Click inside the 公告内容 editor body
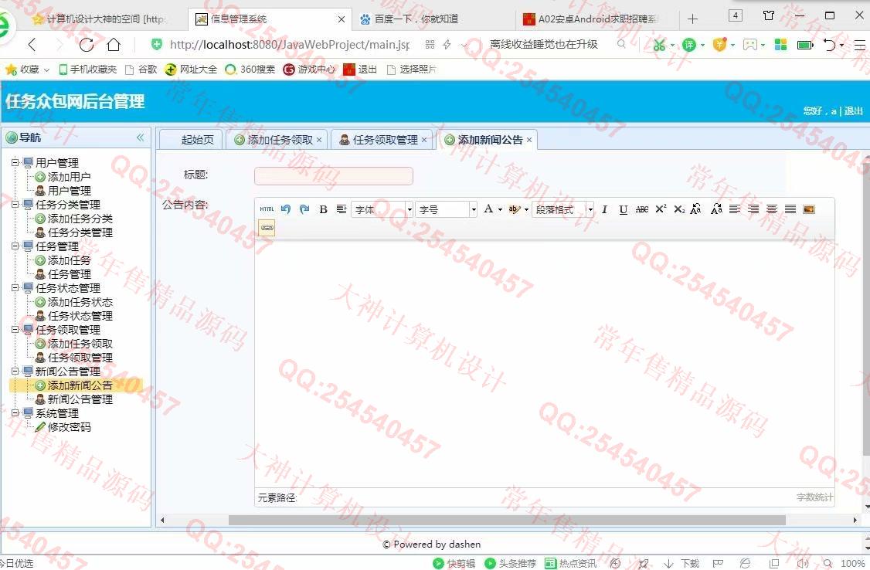This screenshot has height=570, width=870. 544,363
